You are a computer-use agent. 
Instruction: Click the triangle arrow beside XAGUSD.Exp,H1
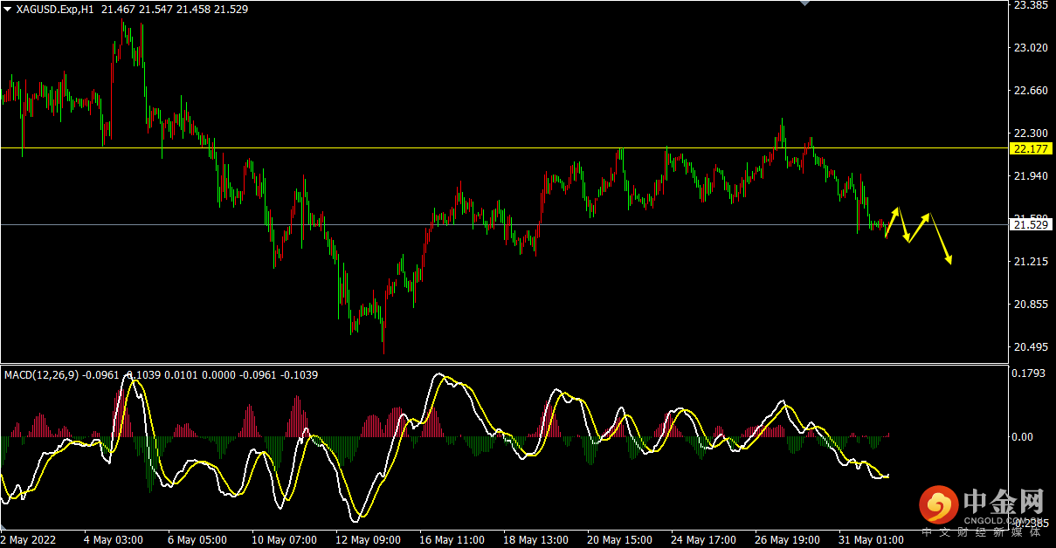point(8,10)
